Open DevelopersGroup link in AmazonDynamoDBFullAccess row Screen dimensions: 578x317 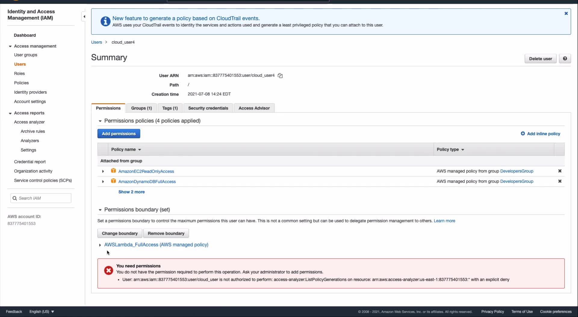pyautogui.click(x=517, y=181)
